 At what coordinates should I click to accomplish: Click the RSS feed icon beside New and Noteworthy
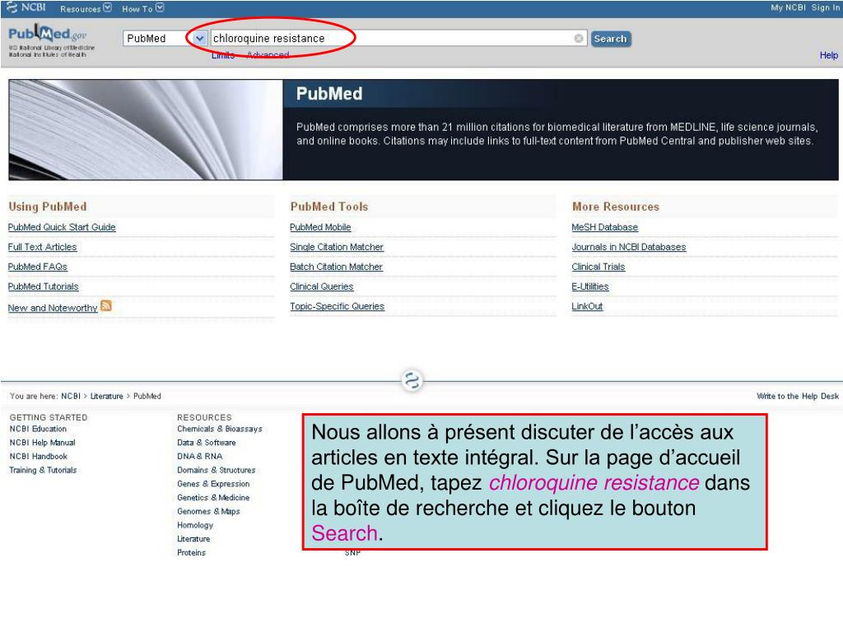[x=106, y=306]
